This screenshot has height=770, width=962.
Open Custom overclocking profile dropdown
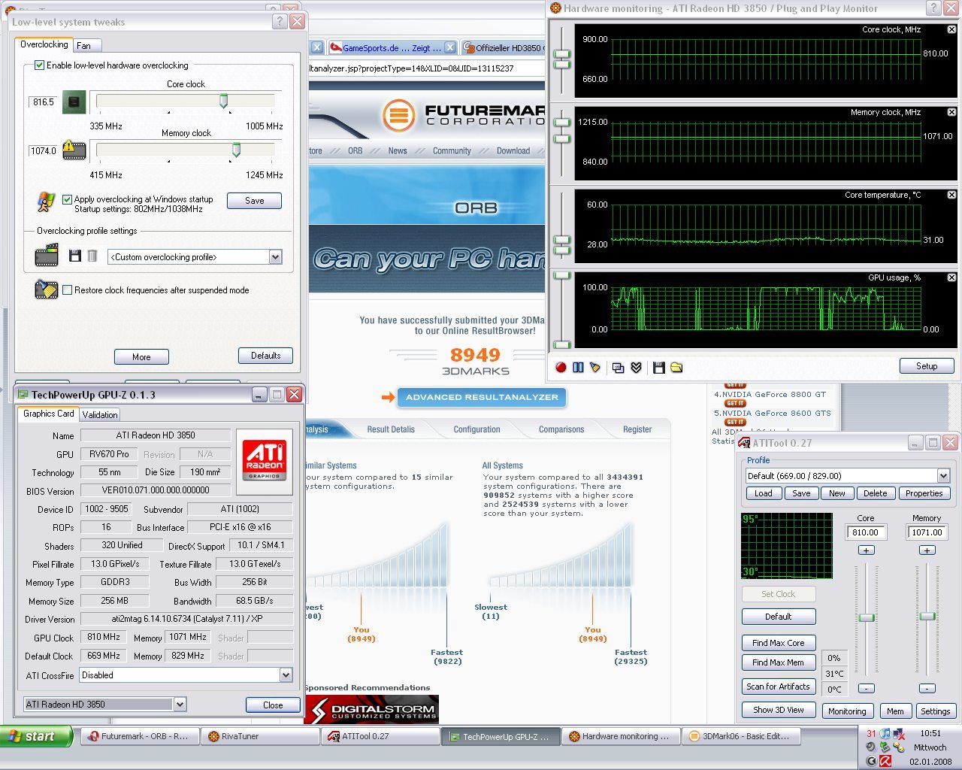[x=275, y=257]
